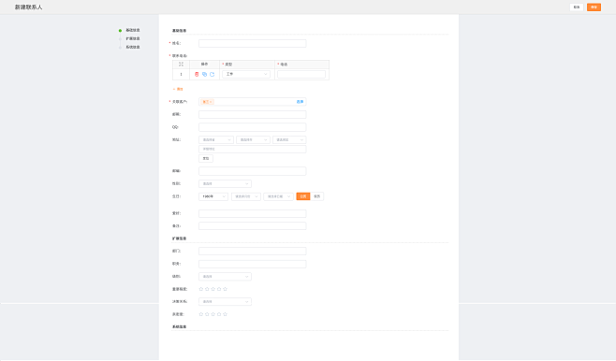Image resolution: width=616 pixels, height=361 pixels.
Task: Open dropdown above the upper star rating
Action: (225, 277)
